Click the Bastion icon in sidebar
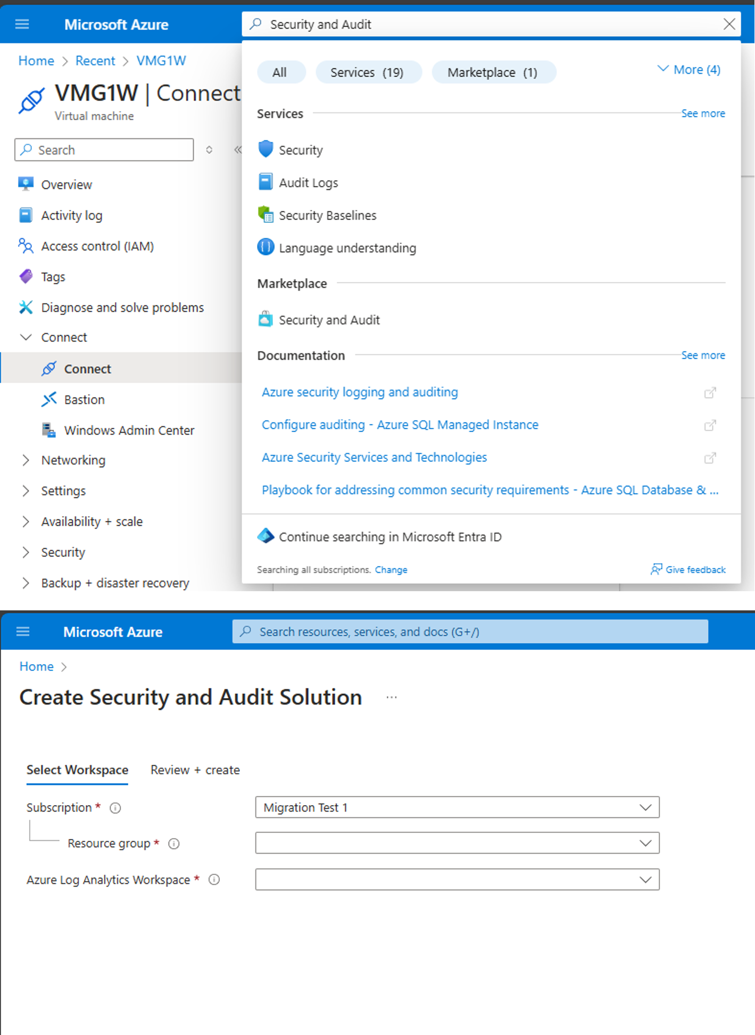 (x=49, y=399)
